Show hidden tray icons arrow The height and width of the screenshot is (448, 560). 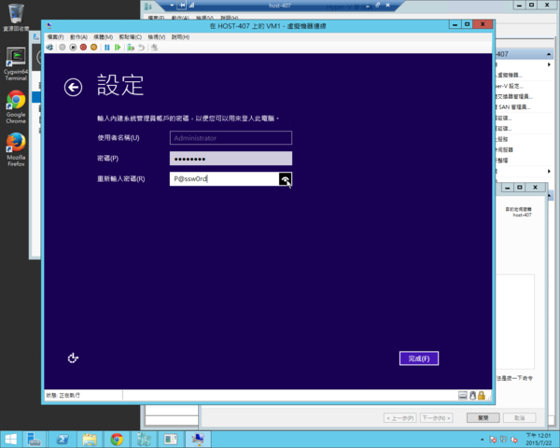pyautogui.click(x=483, y=440)
